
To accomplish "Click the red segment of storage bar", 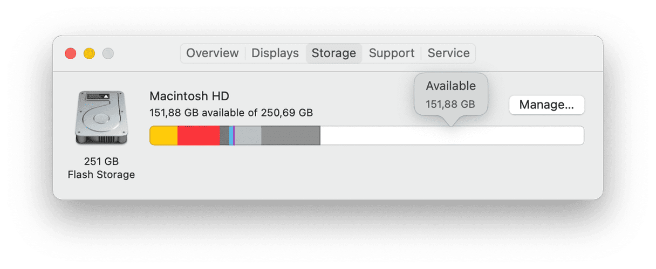I will click(199, 135).
